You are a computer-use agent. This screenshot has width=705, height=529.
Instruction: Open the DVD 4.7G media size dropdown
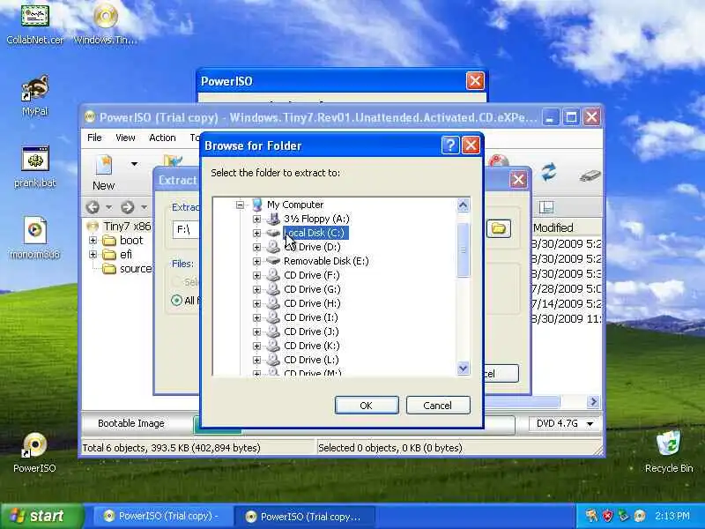(x=590, y=424)
